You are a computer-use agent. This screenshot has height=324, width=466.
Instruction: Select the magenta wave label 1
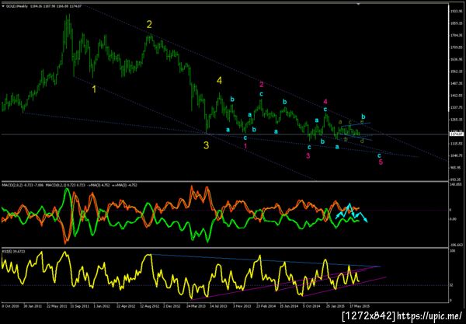(x=245, y=146)
